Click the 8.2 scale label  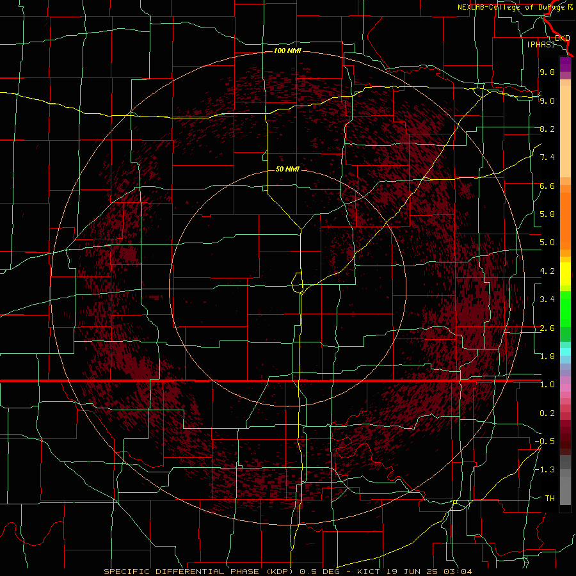[x=547, y=129]
